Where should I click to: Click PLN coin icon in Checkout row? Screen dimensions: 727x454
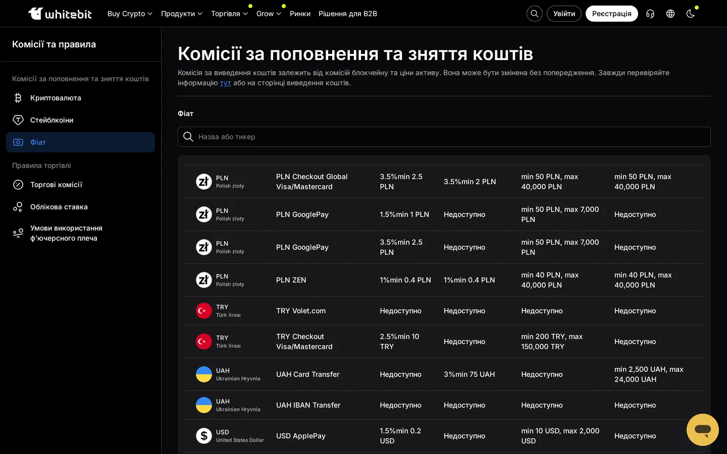[x=204, y=182]
